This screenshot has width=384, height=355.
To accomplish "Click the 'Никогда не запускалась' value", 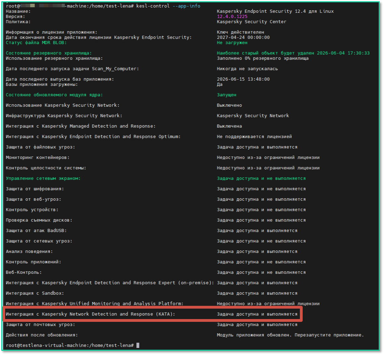I will (247, 69).
